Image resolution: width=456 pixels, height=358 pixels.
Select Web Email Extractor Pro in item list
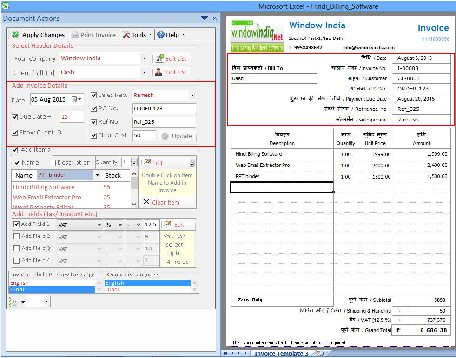point(57,197)
